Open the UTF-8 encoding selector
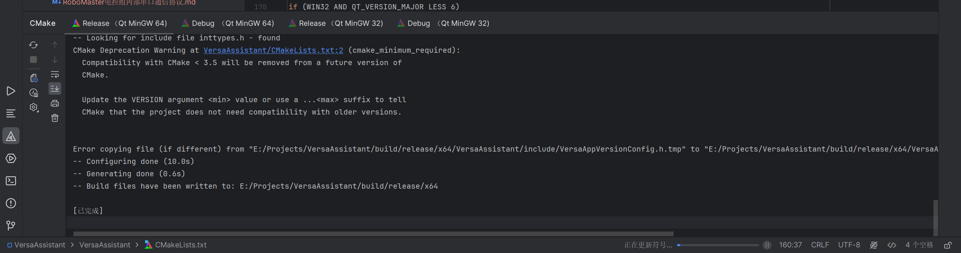Image resolution: width=961 pixels, height=253 pixels. [849, 245]
